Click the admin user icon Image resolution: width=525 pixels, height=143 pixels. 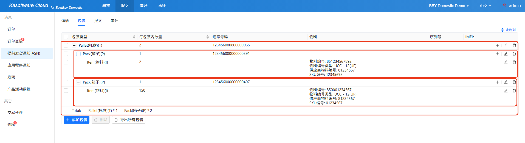(504, 5)
